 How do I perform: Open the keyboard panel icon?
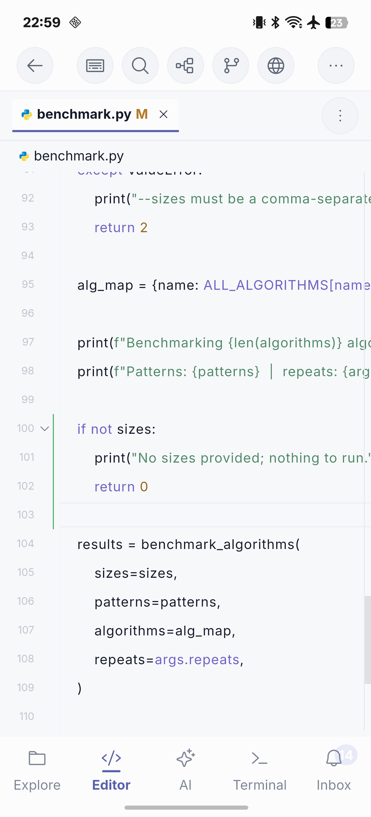click(95, 66)
